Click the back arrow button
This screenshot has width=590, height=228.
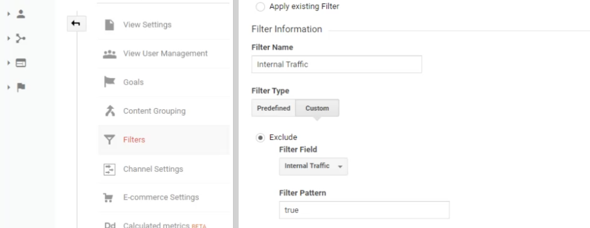[x=76, y=24]
